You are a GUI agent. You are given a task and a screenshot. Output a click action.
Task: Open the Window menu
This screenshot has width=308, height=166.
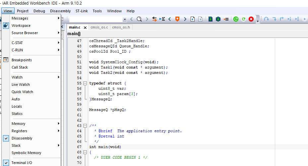(114, 11)
